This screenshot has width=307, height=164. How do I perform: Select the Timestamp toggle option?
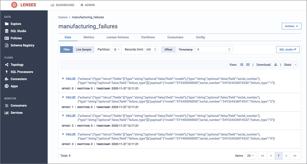click(x=185, y=49)
